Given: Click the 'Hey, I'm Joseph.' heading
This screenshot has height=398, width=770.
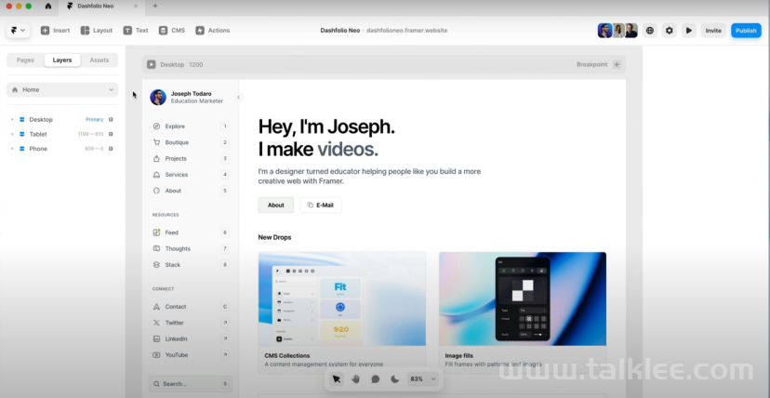Looking at the screenshot, I should [326, 126].
